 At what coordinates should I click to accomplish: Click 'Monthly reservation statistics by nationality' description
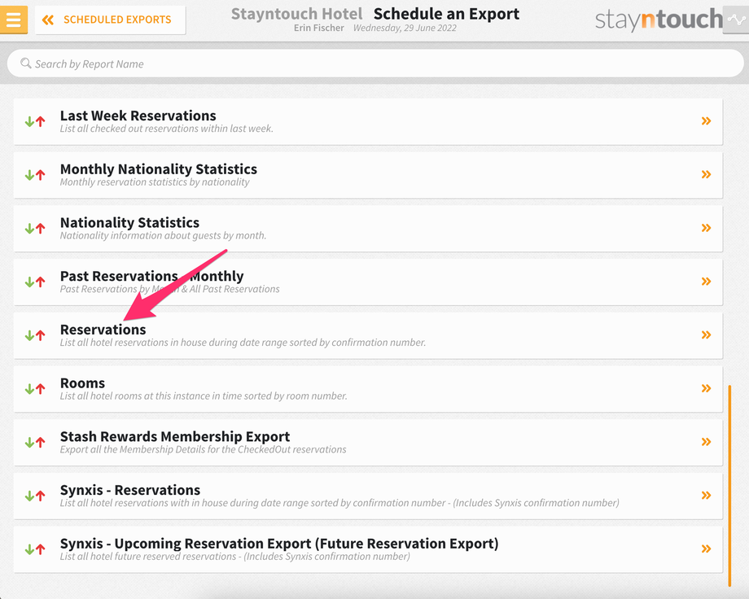[x=155, y=182]
